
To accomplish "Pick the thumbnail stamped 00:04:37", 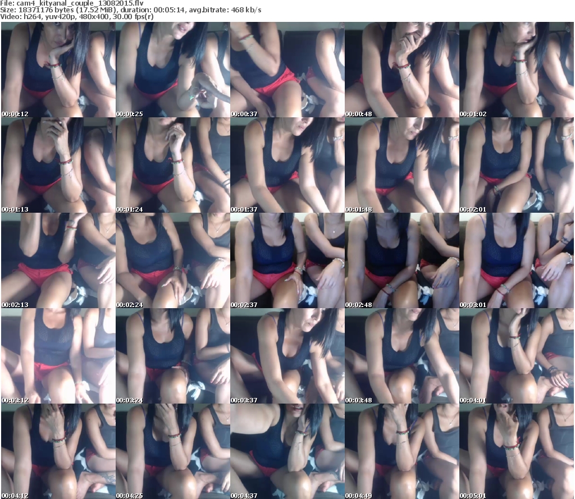I will 287,451.
